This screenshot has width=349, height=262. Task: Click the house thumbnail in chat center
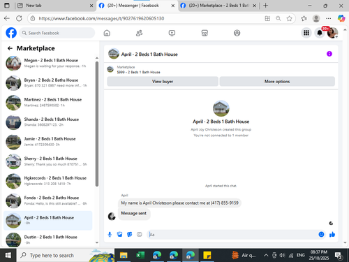point(221,108)
